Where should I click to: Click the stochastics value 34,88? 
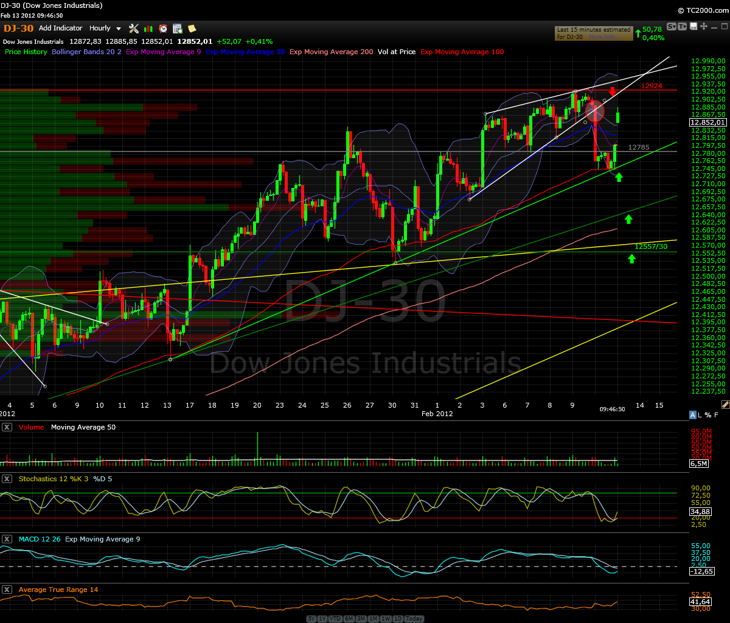(x=701, y=512)
